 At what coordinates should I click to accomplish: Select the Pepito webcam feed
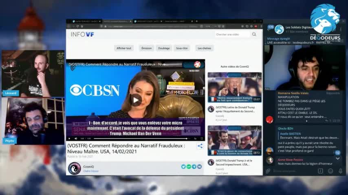tap(33, 121)
